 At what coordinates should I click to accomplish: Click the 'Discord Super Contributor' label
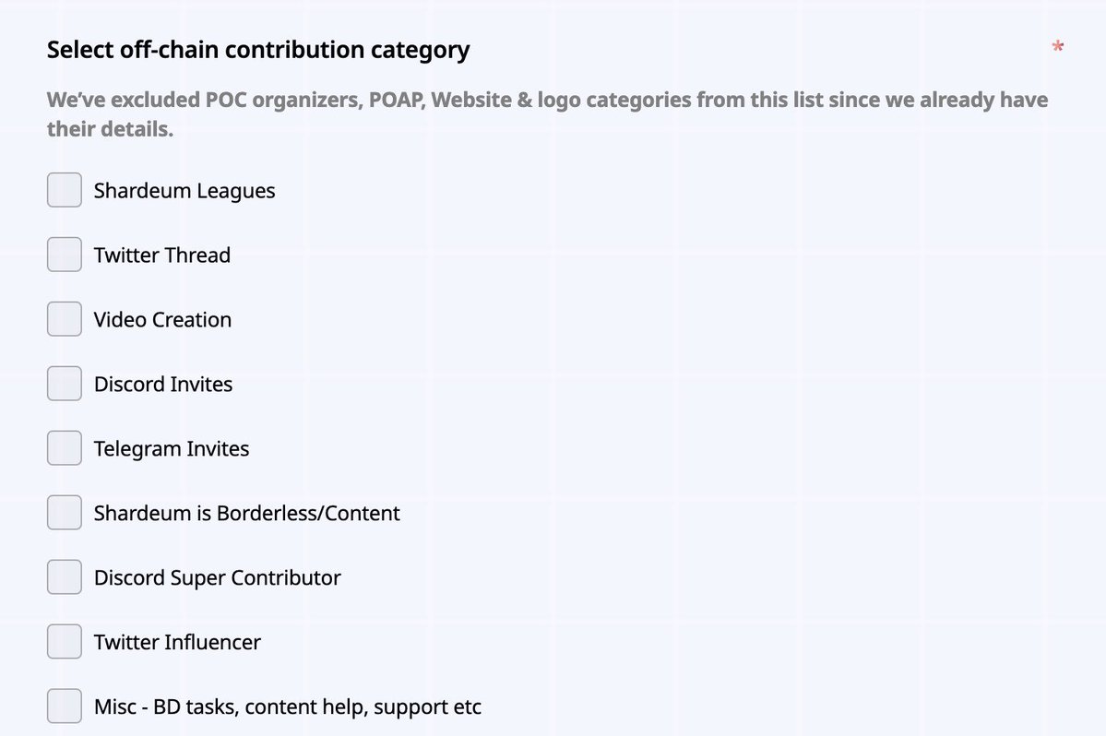pyautogui.click(x=218, y=578)
